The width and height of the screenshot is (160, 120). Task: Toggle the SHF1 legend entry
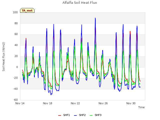pyautogui.click(x=64, y=115)
